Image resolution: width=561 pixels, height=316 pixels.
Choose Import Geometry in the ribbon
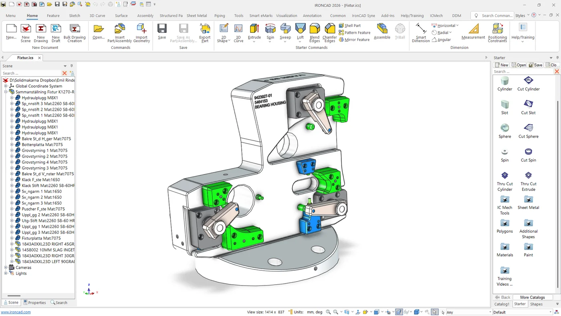point(141,33)
